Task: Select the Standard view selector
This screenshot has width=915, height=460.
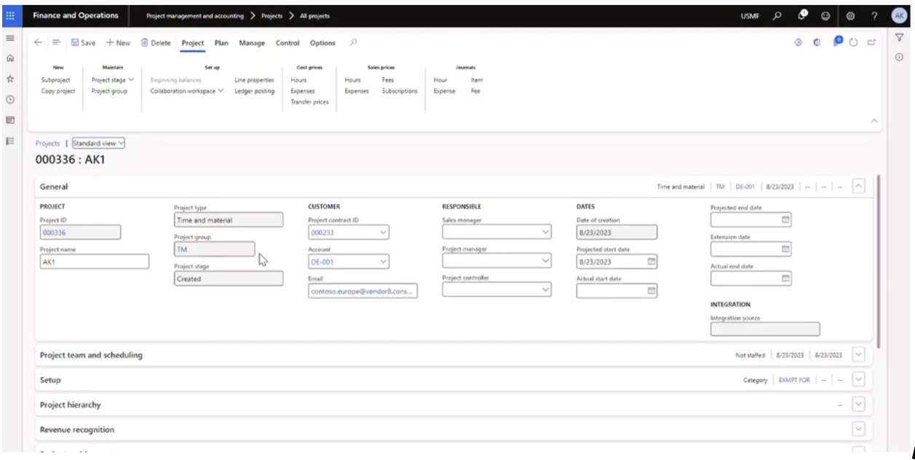Action: pyautogui.click(x=98, y=143)
